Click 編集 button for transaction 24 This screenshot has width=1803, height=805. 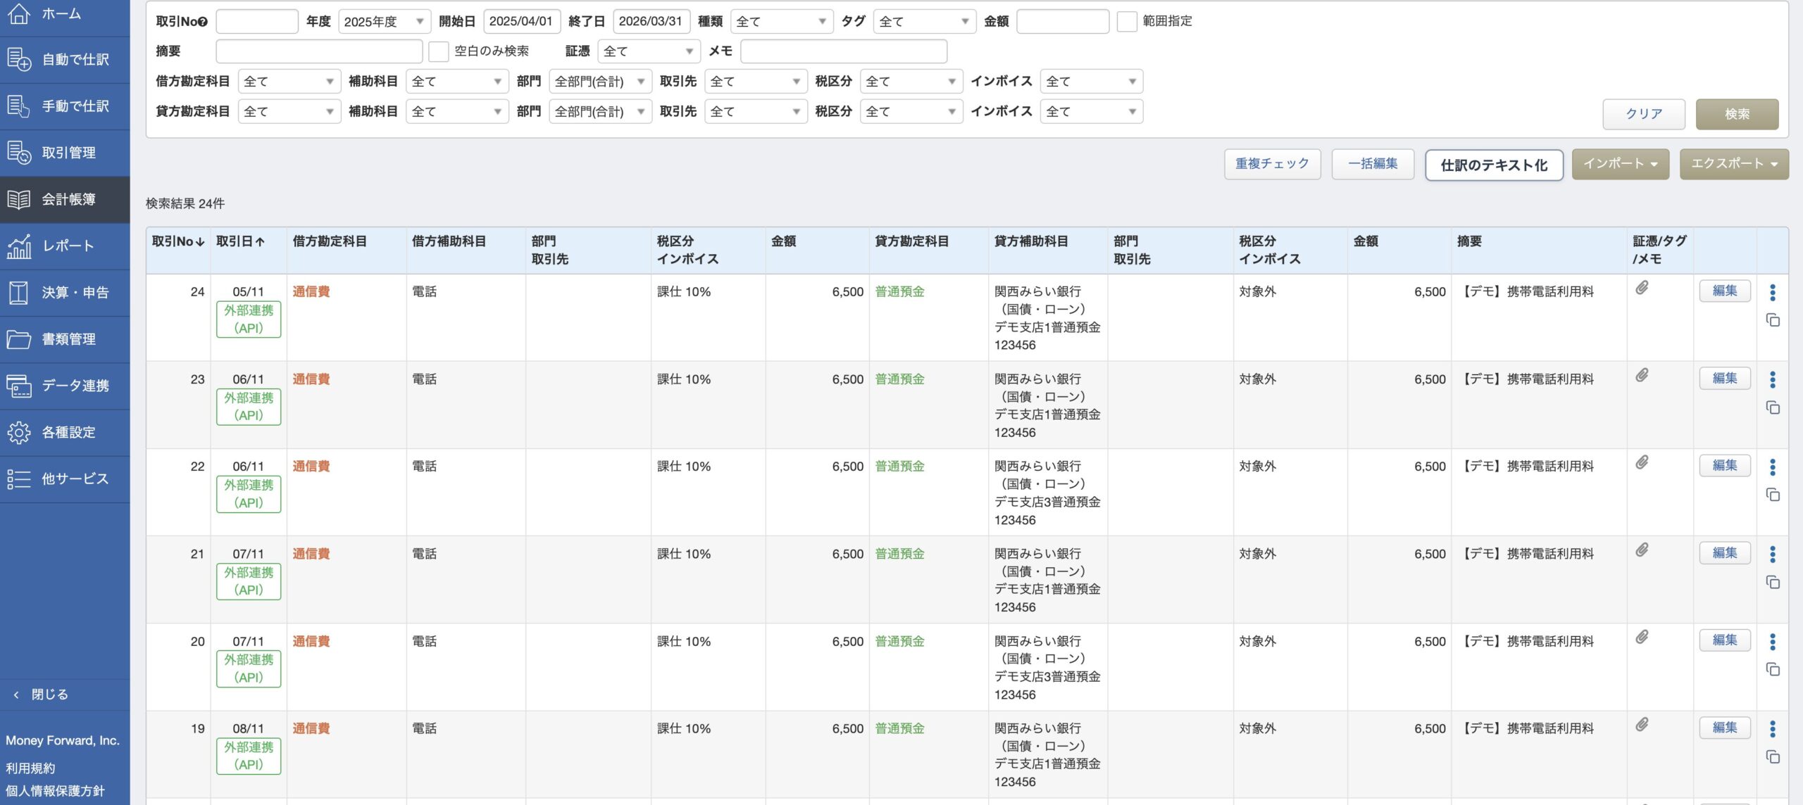(1725, 291)
